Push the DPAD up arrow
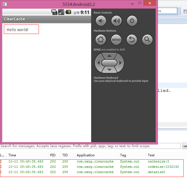The image size is (187, 180). pos(109,56)
